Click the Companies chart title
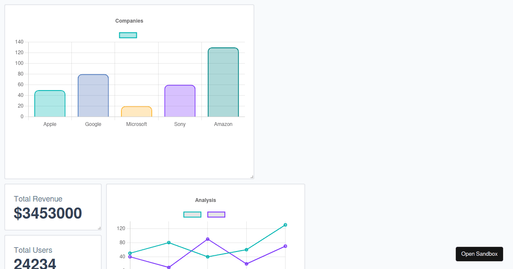 pos(129,21)
